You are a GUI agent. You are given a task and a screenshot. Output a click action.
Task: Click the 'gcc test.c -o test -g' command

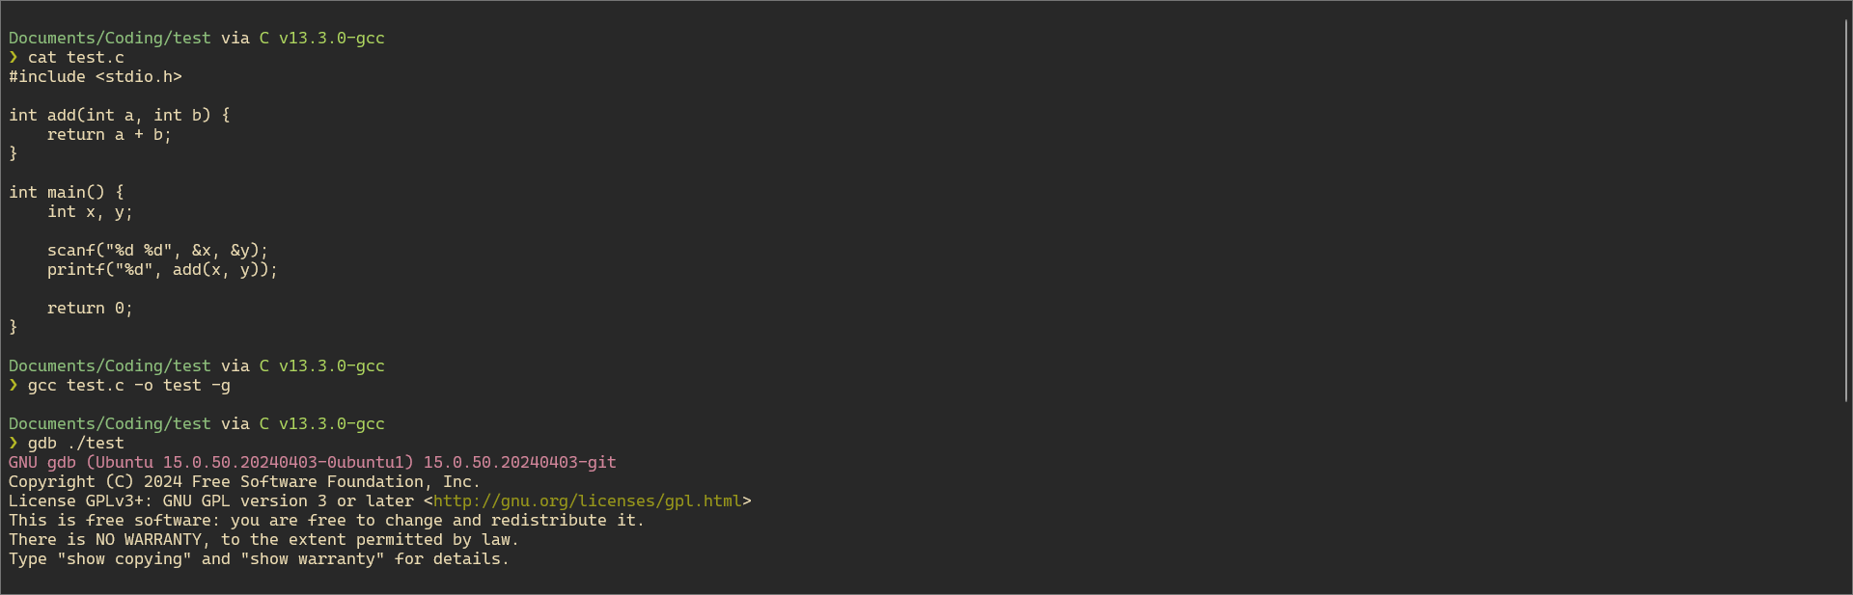(x=129, y=386)
